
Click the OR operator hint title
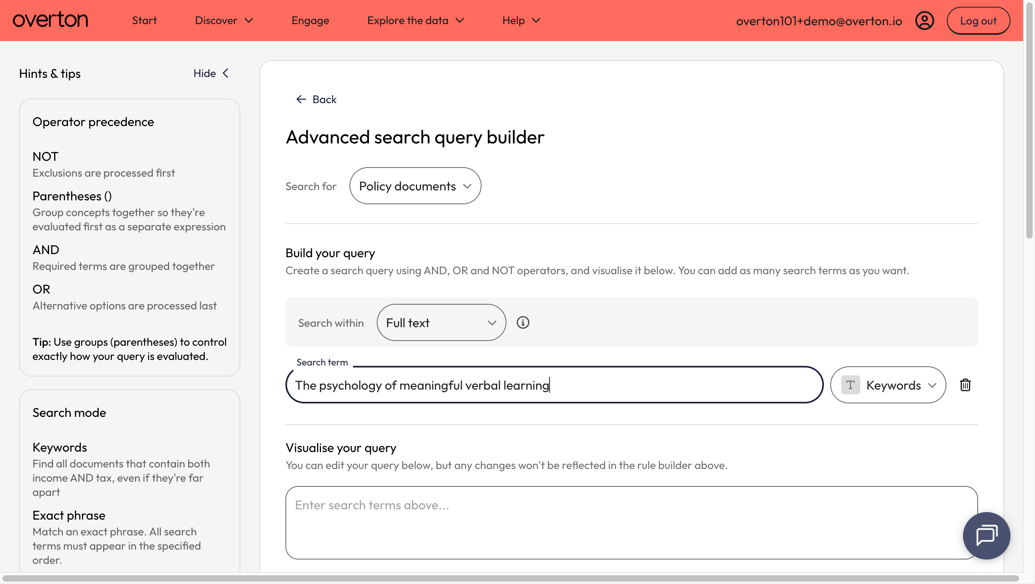tap(42, 289)
